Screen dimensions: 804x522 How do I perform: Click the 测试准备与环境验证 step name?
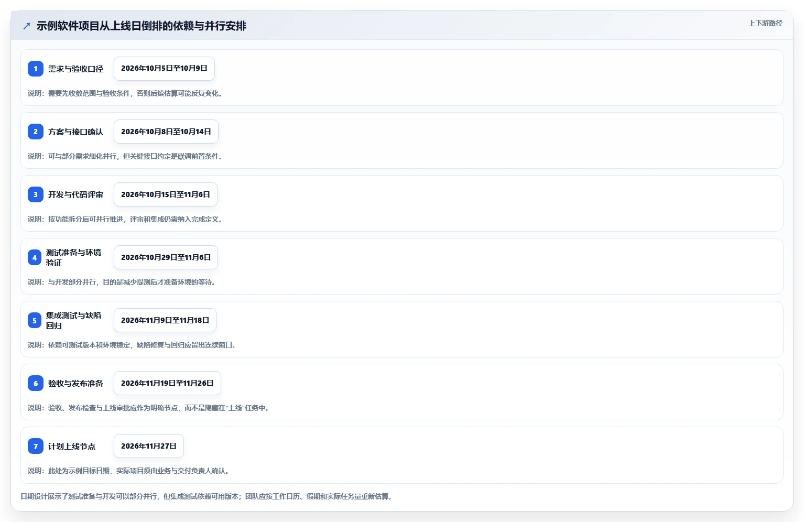point(73,257)
